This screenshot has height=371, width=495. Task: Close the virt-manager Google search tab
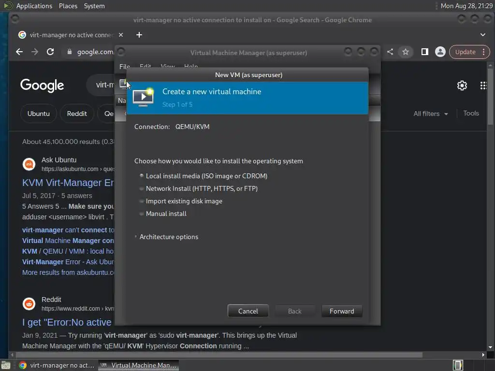(120, 35)
